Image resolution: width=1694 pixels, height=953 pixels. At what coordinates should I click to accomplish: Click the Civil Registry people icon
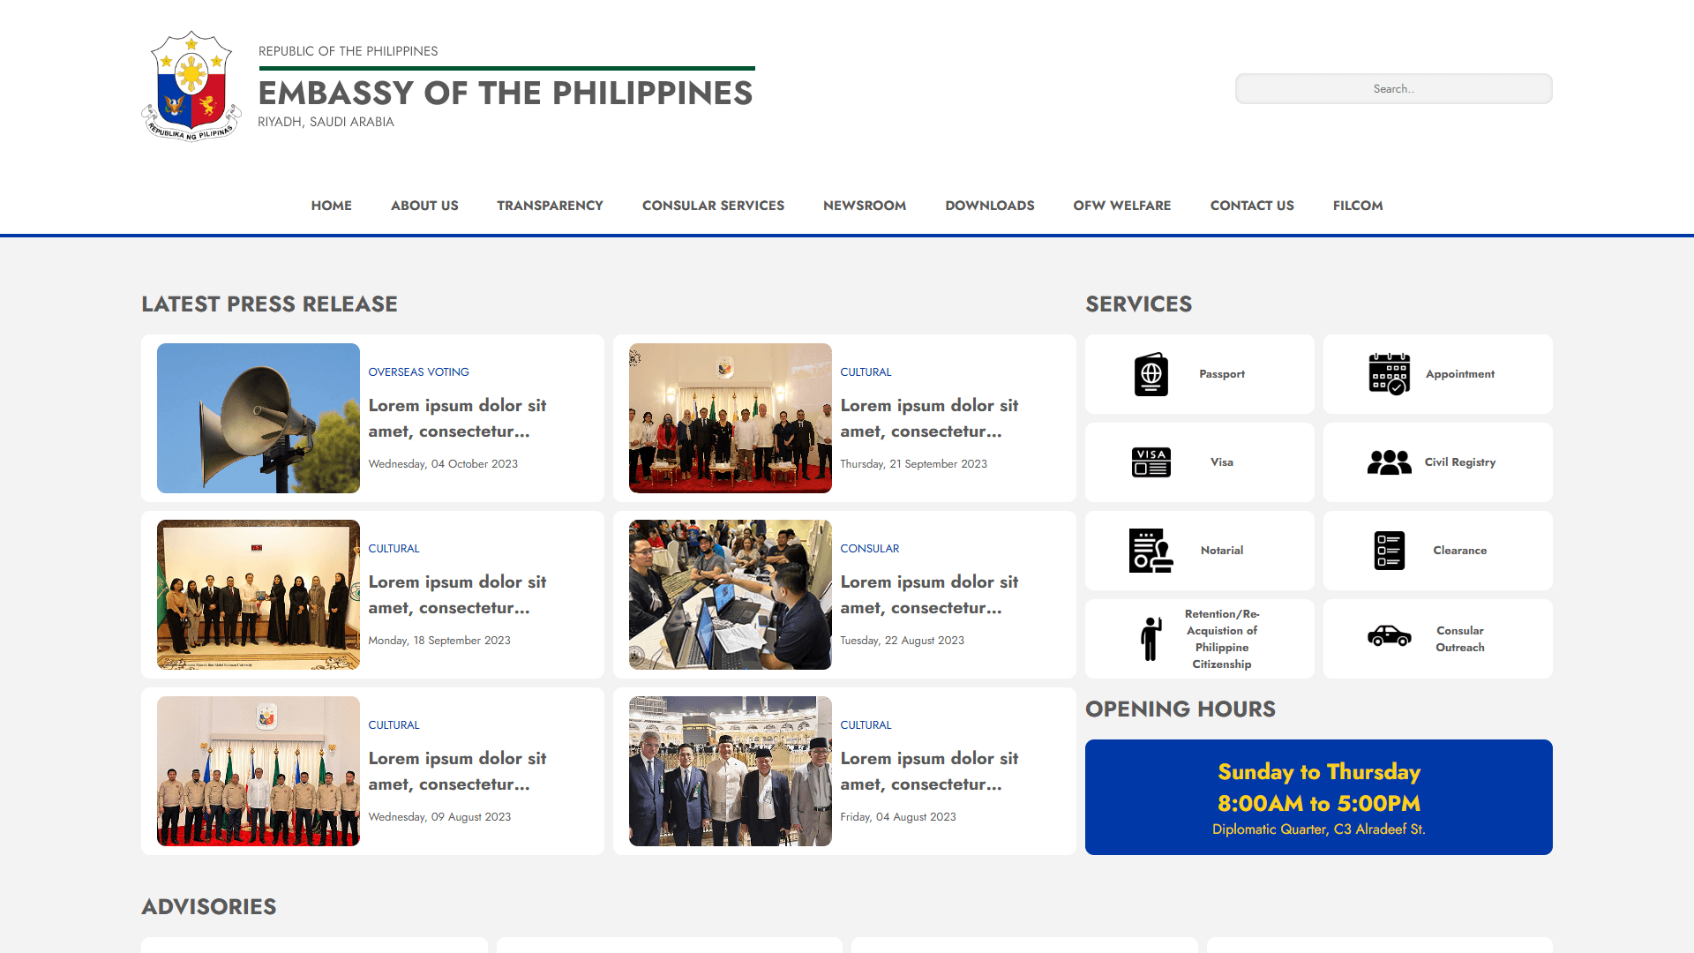(1389, 462)
